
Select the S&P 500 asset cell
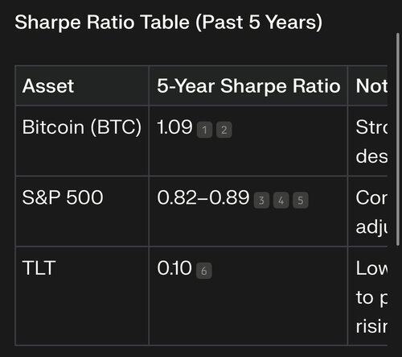coord(63,197)
